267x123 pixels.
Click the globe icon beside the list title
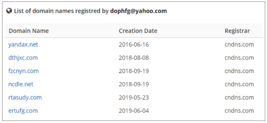[9, 11]
